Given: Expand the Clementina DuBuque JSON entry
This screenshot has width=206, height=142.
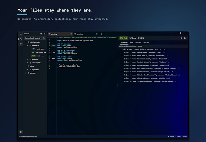Looking at the screenshot, I should [x=122, y=81].
